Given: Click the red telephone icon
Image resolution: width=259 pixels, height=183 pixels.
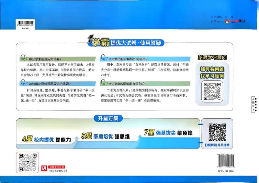Looking at the screenshot, I should pos(44,168).
